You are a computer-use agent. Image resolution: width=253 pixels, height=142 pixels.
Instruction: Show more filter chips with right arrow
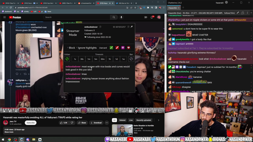(159, 120)
